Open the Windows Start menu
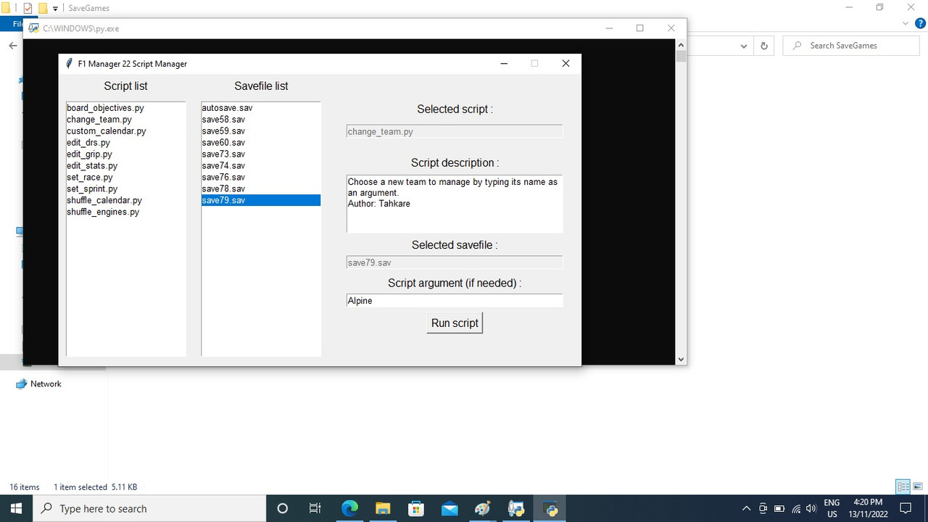The width and height of the screenshot is (928, 522). [15, 508]
